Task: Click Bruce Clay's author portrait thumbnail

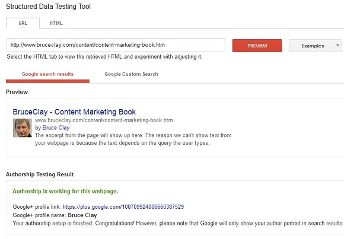Action: pyautogui.click(x=22, y=128)
